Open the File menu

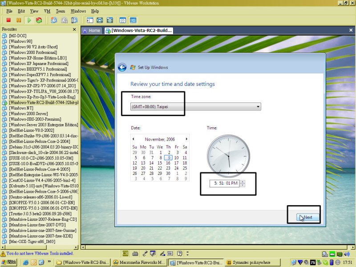(x=9, y=11)
